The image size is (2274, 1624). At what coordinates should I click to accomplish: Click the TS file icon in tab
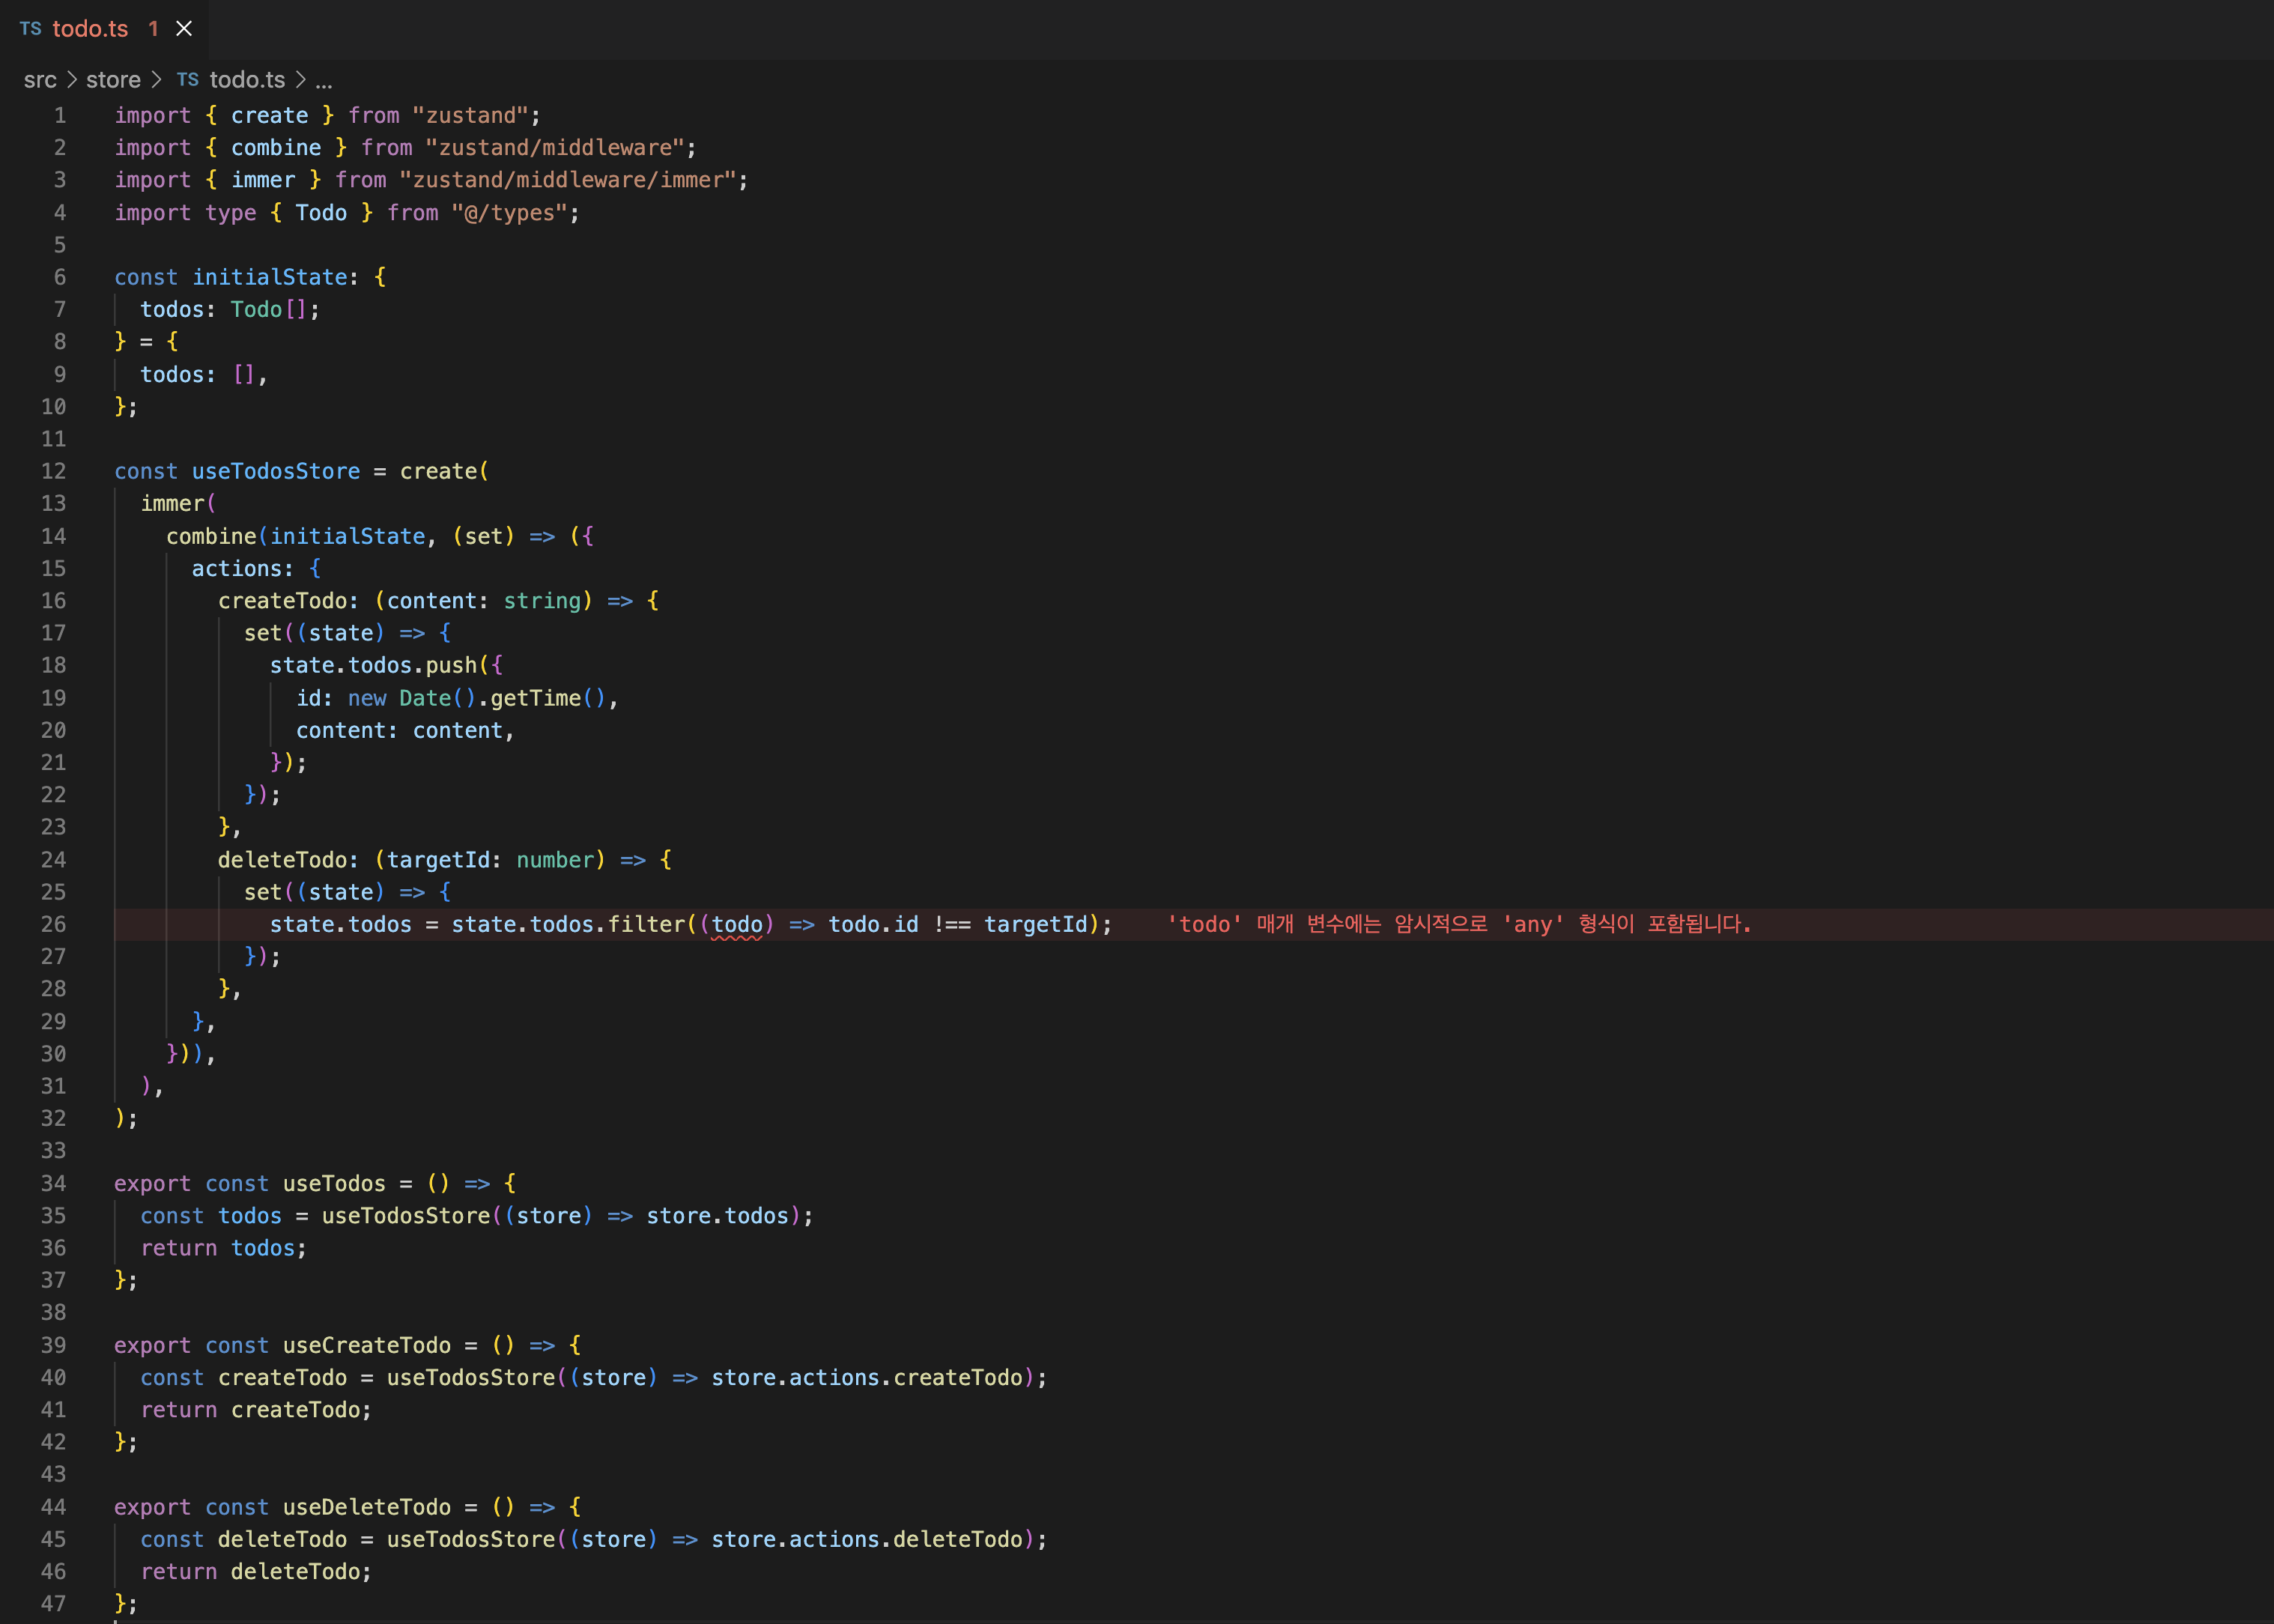[x=31, y=29]
